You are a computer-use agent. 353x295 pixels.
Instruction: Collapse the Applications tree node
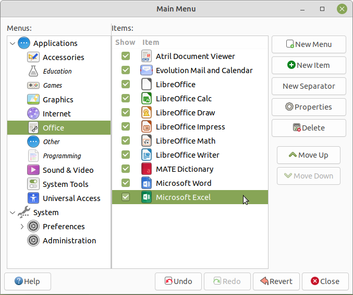(13, 43)
